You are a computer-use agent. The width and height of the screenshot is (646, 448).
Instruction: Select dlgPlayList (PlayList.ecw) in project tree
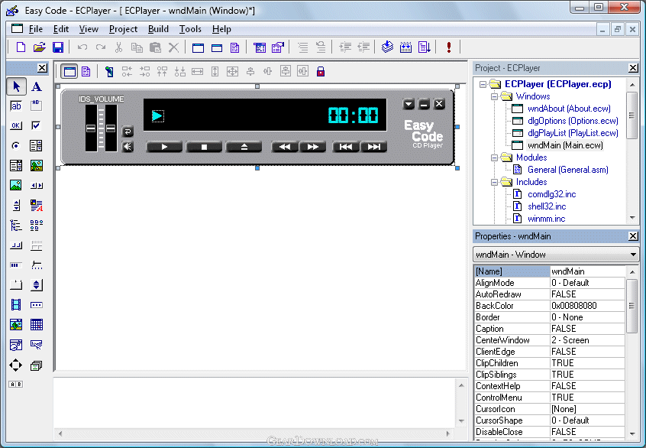573,133
